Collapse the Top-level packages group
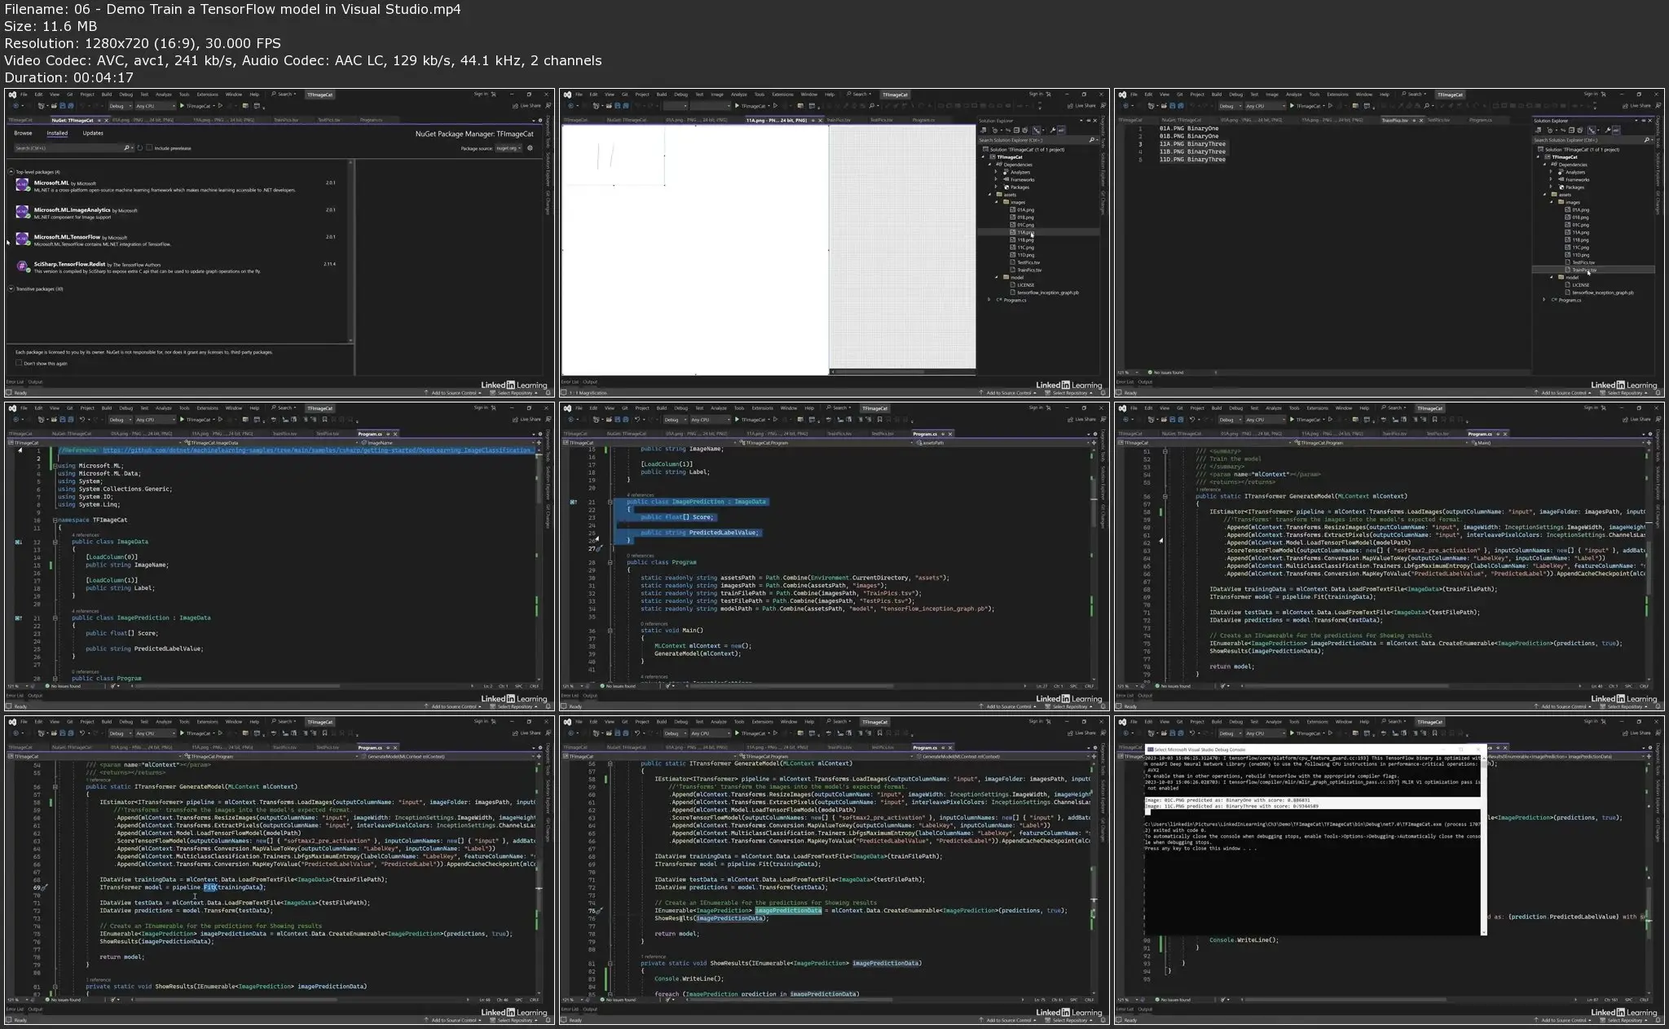This screenshot has width=1669, height=1029. pyautogui.click(x=11, y=172)
